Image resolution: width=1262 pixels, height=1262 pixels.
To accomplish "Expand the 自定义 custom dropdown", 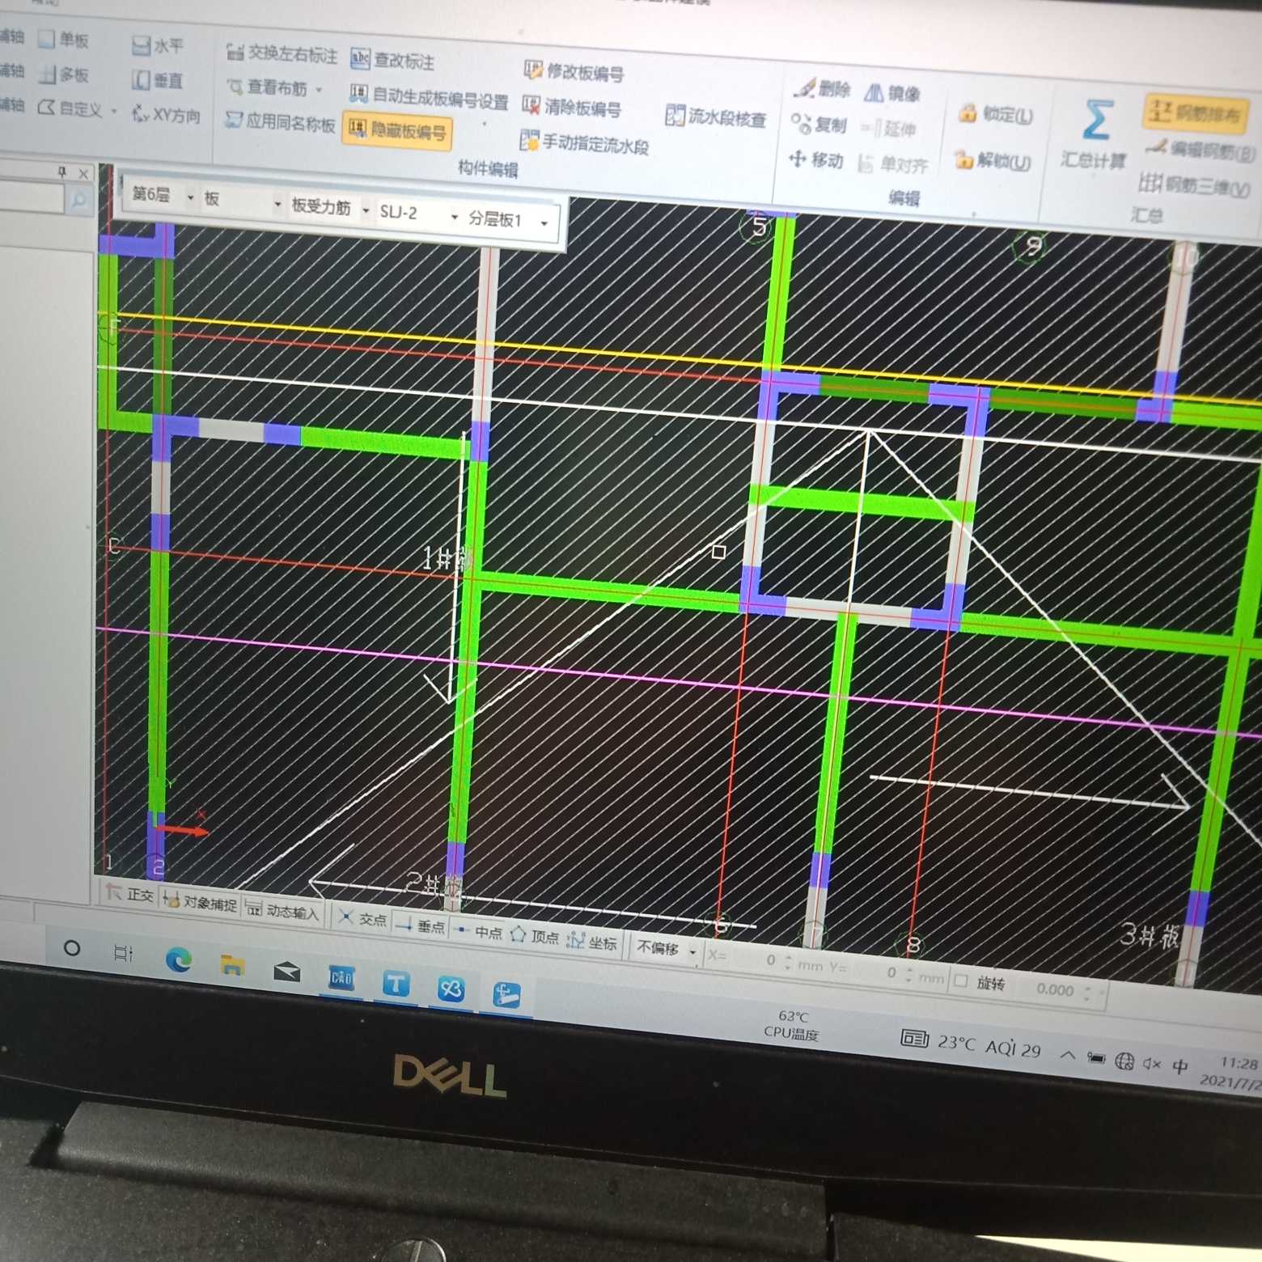I will point(114,111).
